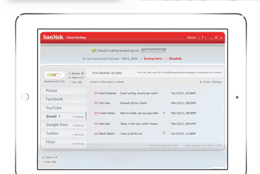This screenshot has width=260, height=174.
Task: Click the Gmail chevron arrow in sidebar
Action: (x=59, y=116)
